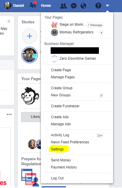
Task: Go to Home in the top bar
Action: 46,6
